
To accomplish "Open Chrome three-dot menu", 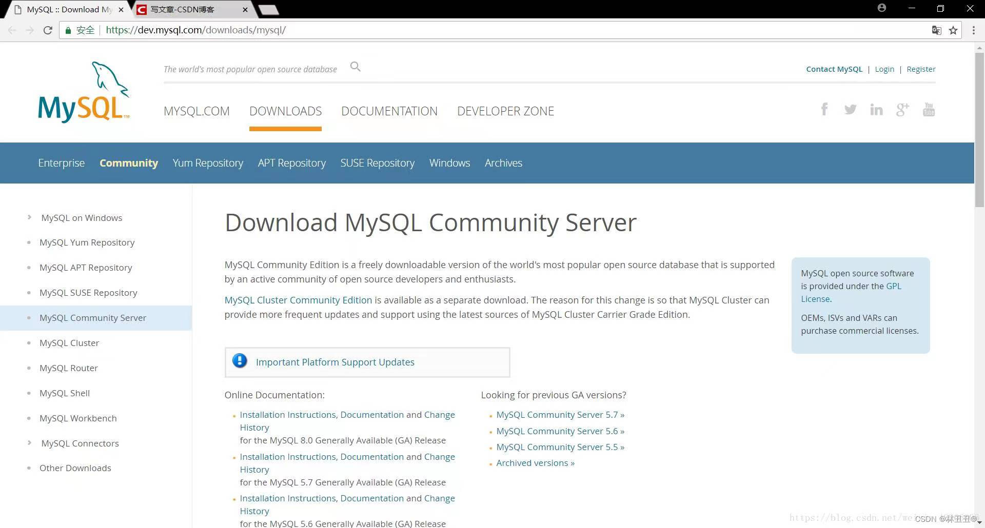I will coord(973,30).
